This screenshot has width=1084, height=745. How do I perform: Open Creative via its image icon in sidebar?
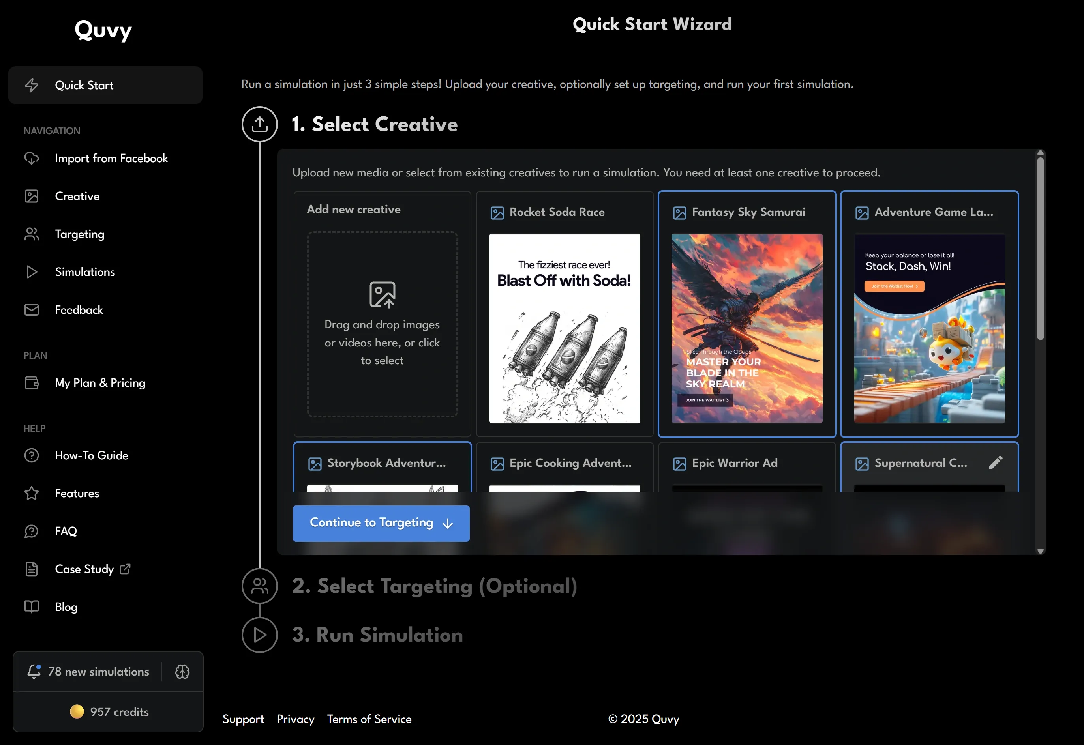pos(31,196)
